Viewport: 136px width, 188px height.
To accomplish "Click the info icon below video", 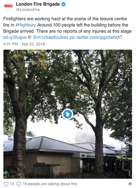I will tap(130, 184).
